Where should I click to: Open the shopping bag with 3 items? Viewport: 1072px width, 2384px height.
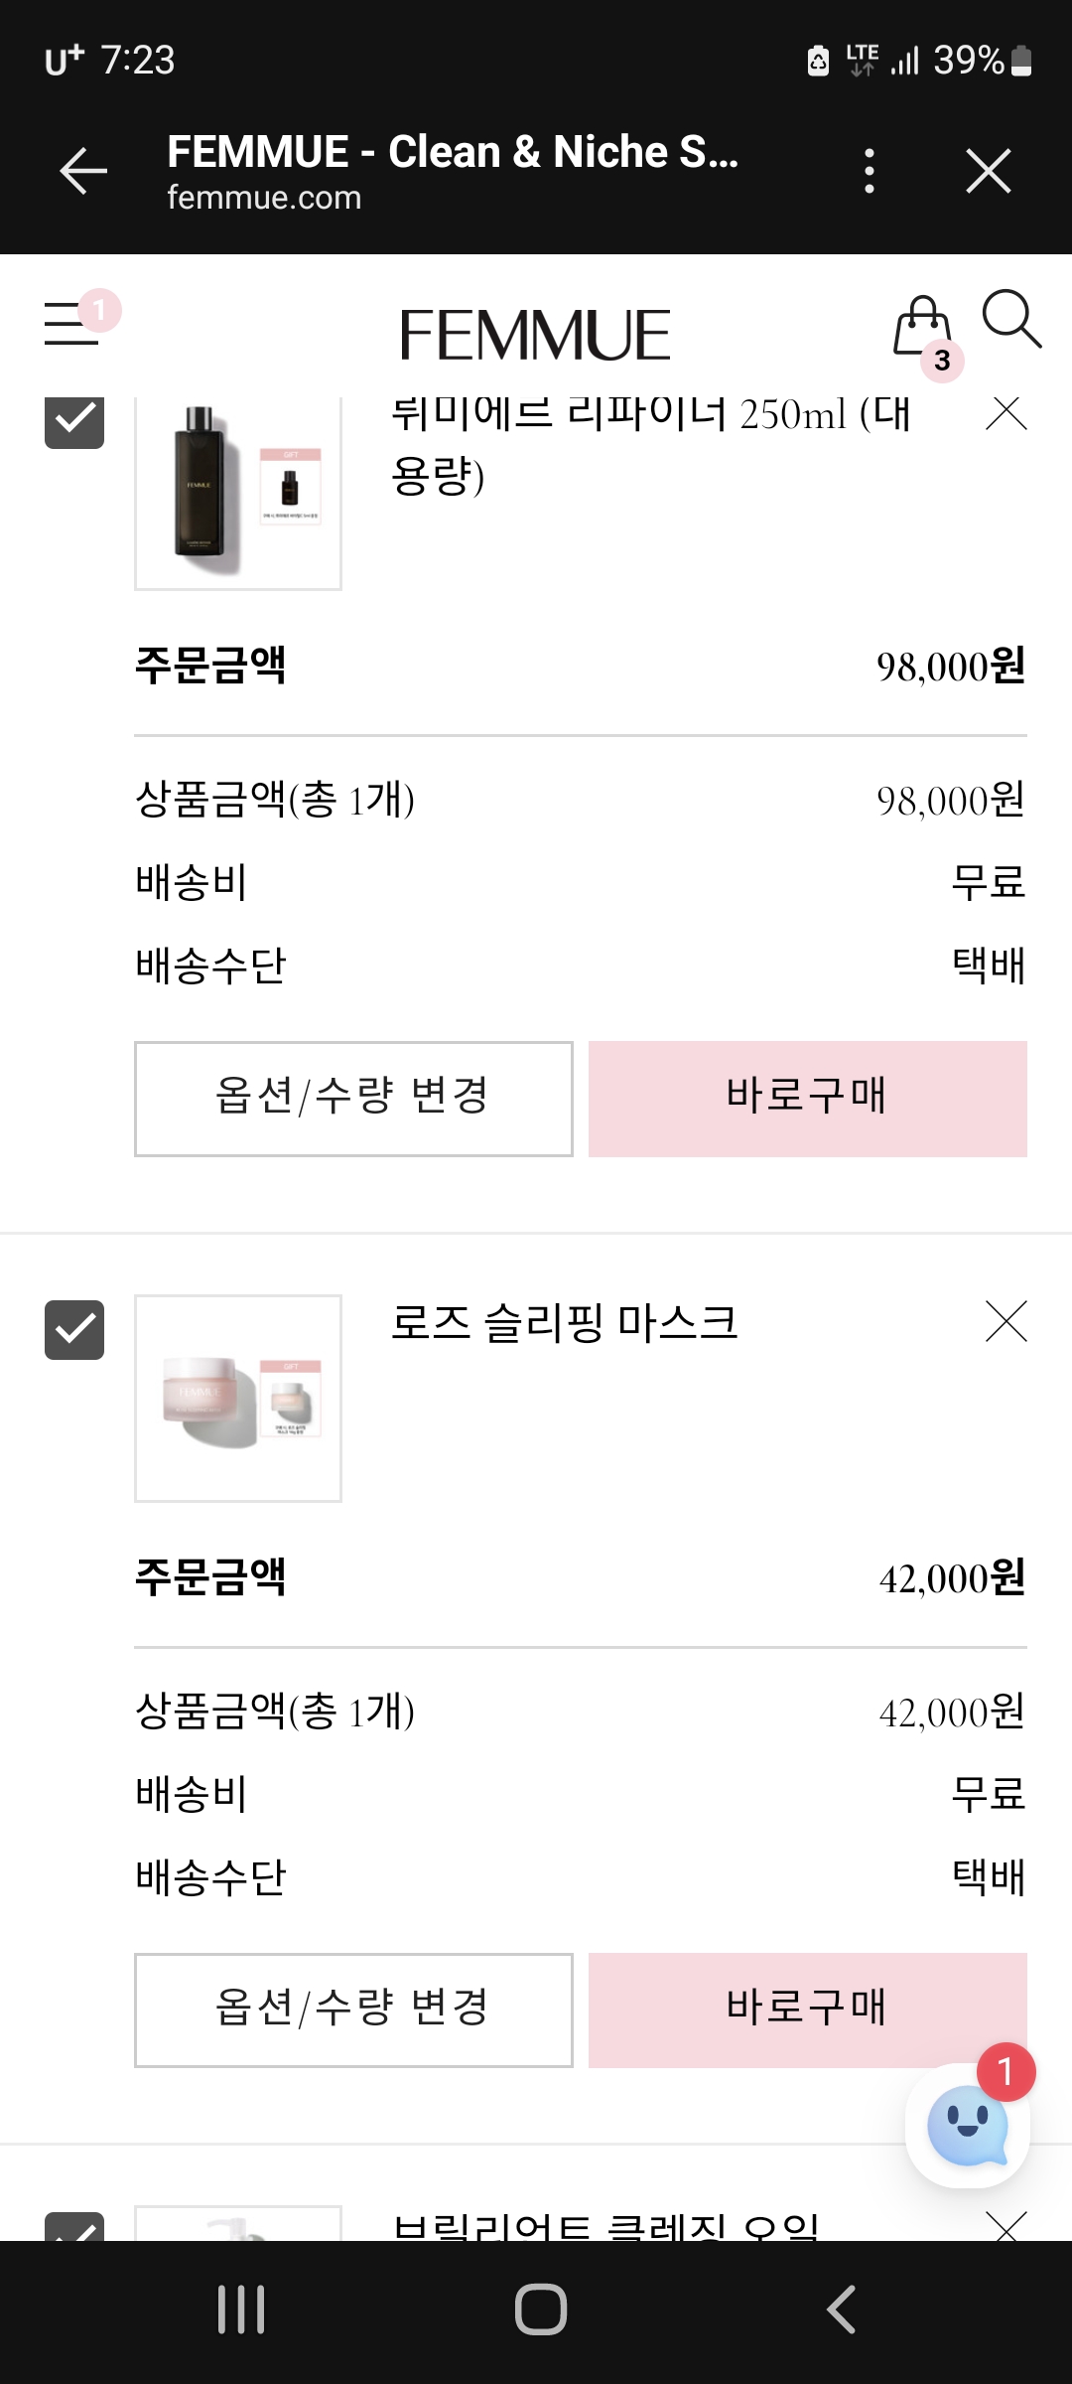[x=923, y=328]
